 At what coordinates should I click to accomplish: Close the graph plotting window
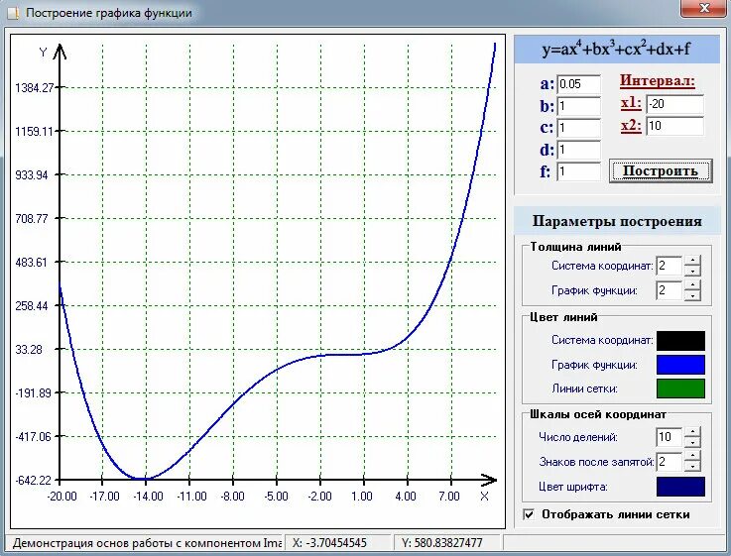click(704, 8)
